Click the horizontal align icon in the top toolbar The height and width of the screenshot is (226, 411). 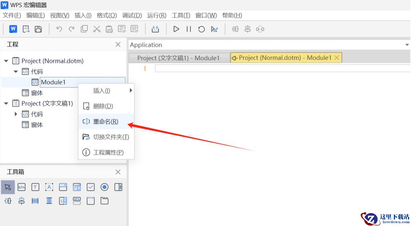(x=235, y=29)
